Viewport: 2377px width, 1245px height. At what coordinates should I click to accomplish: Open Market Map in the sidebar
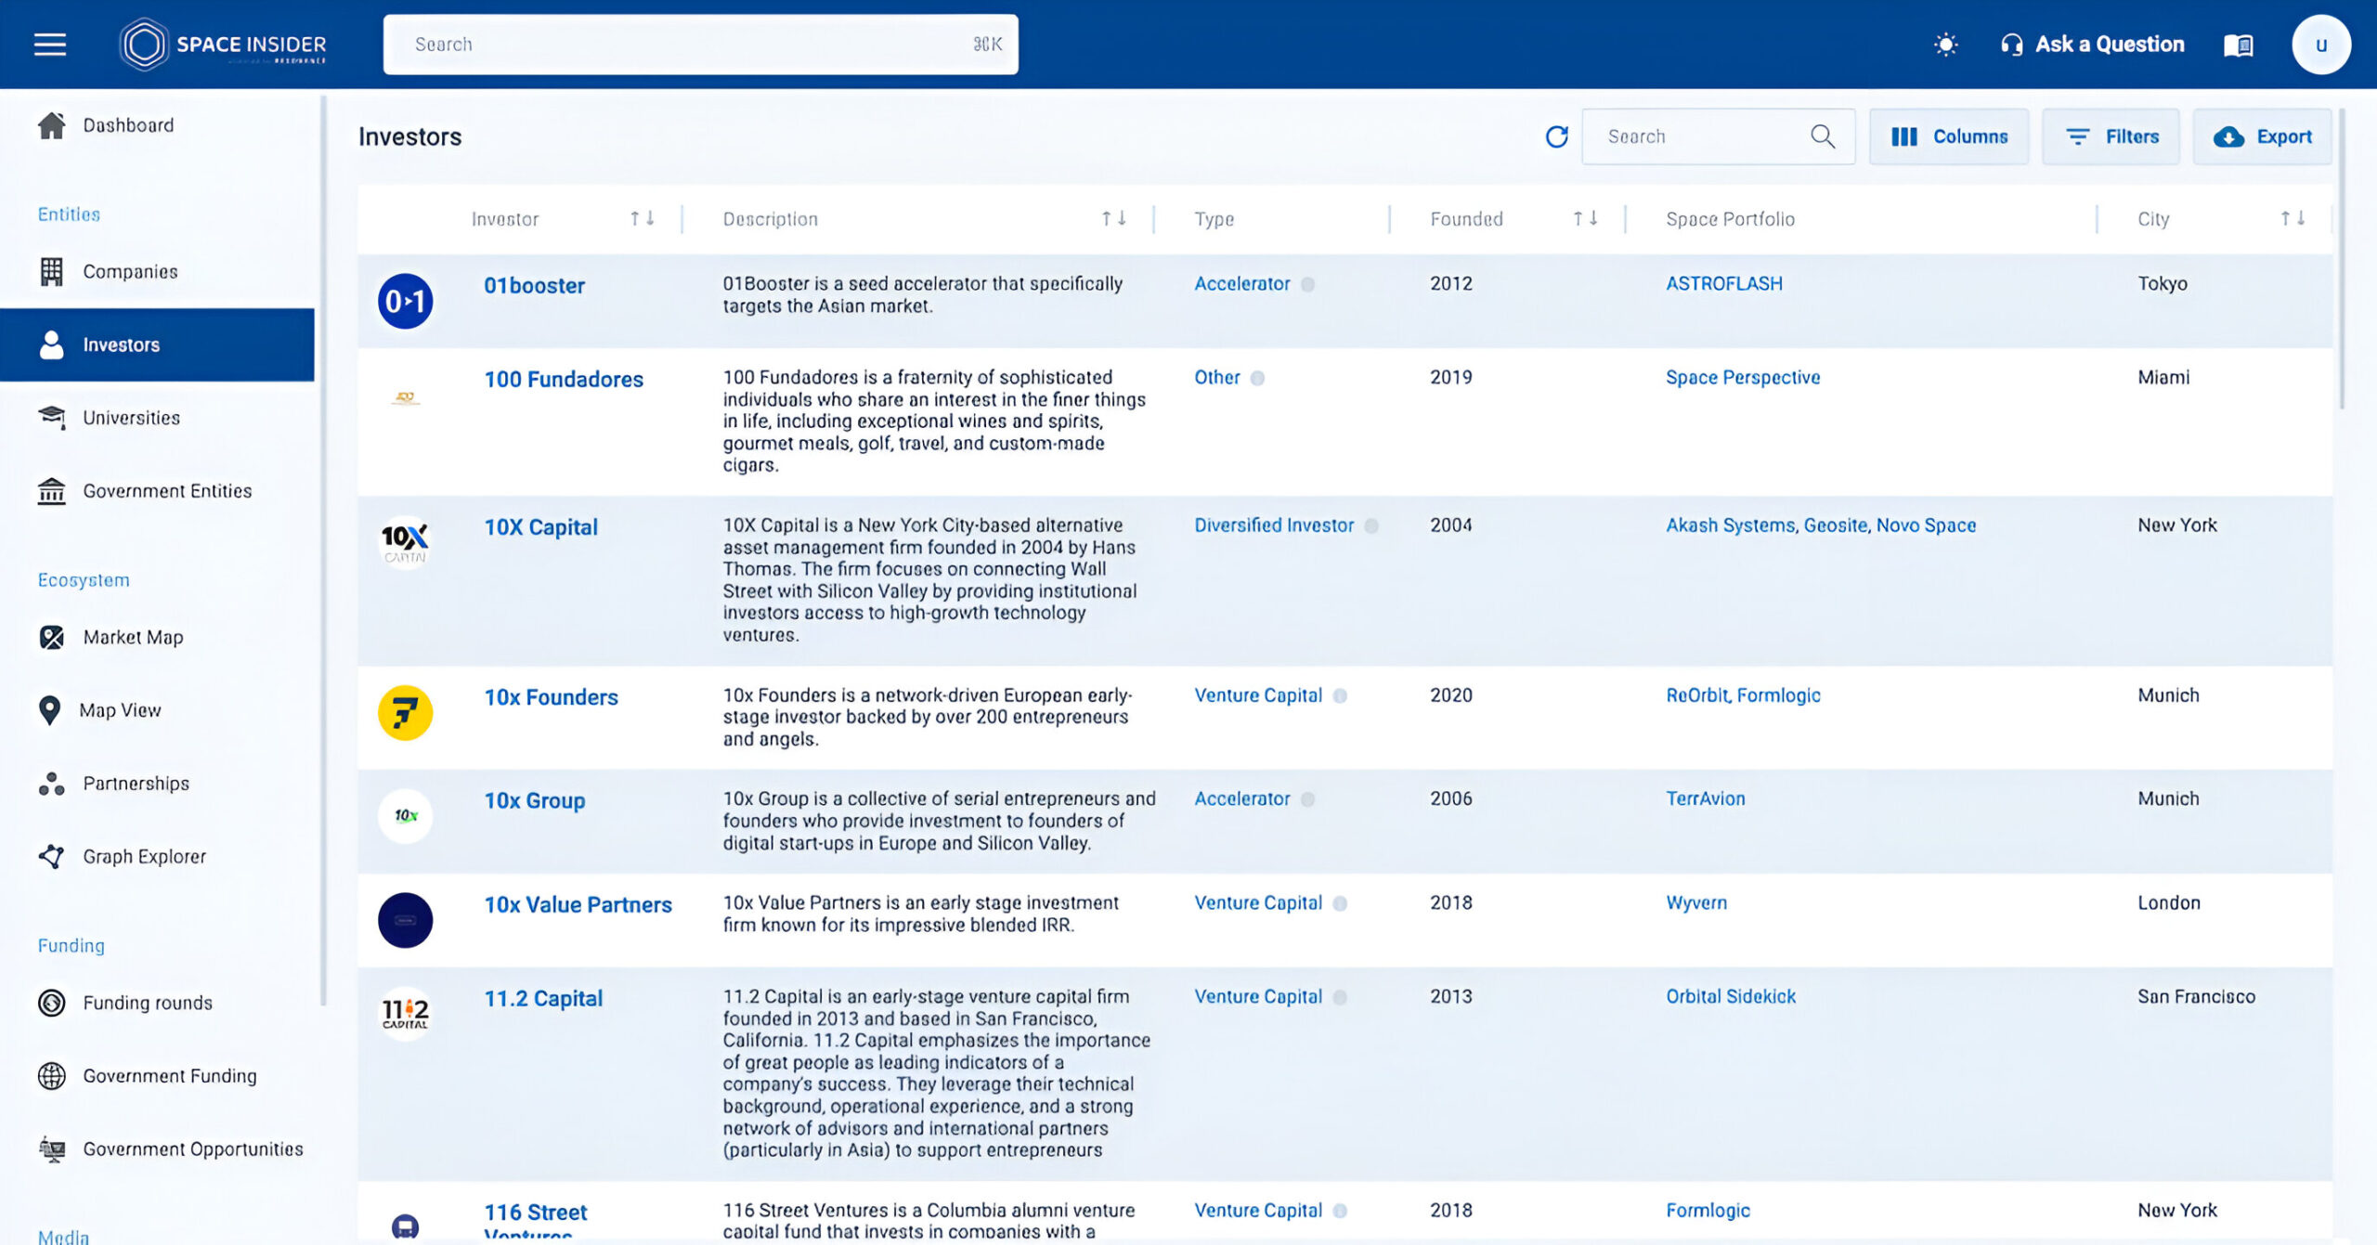coord(133,637)
